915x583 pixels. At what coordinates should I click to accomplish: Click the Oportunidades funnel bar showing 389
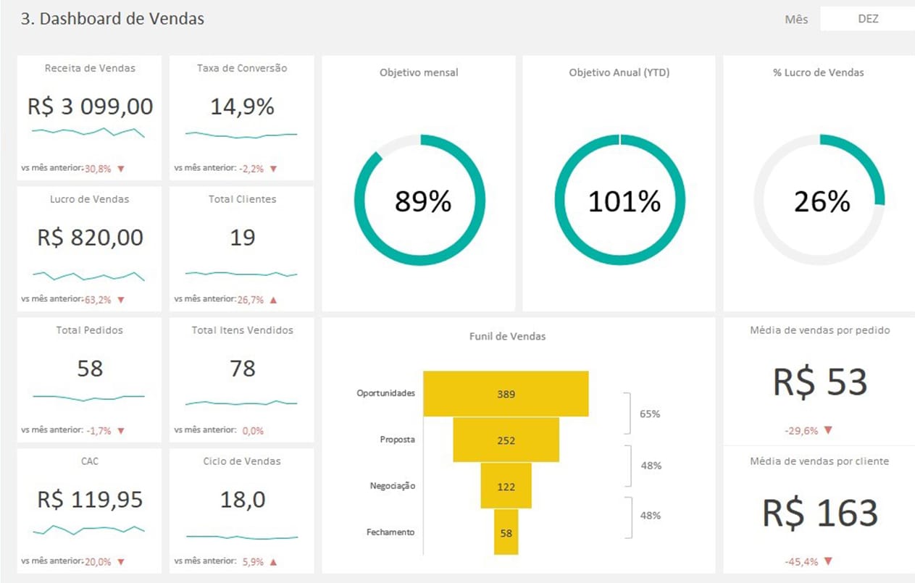(506, 394)
